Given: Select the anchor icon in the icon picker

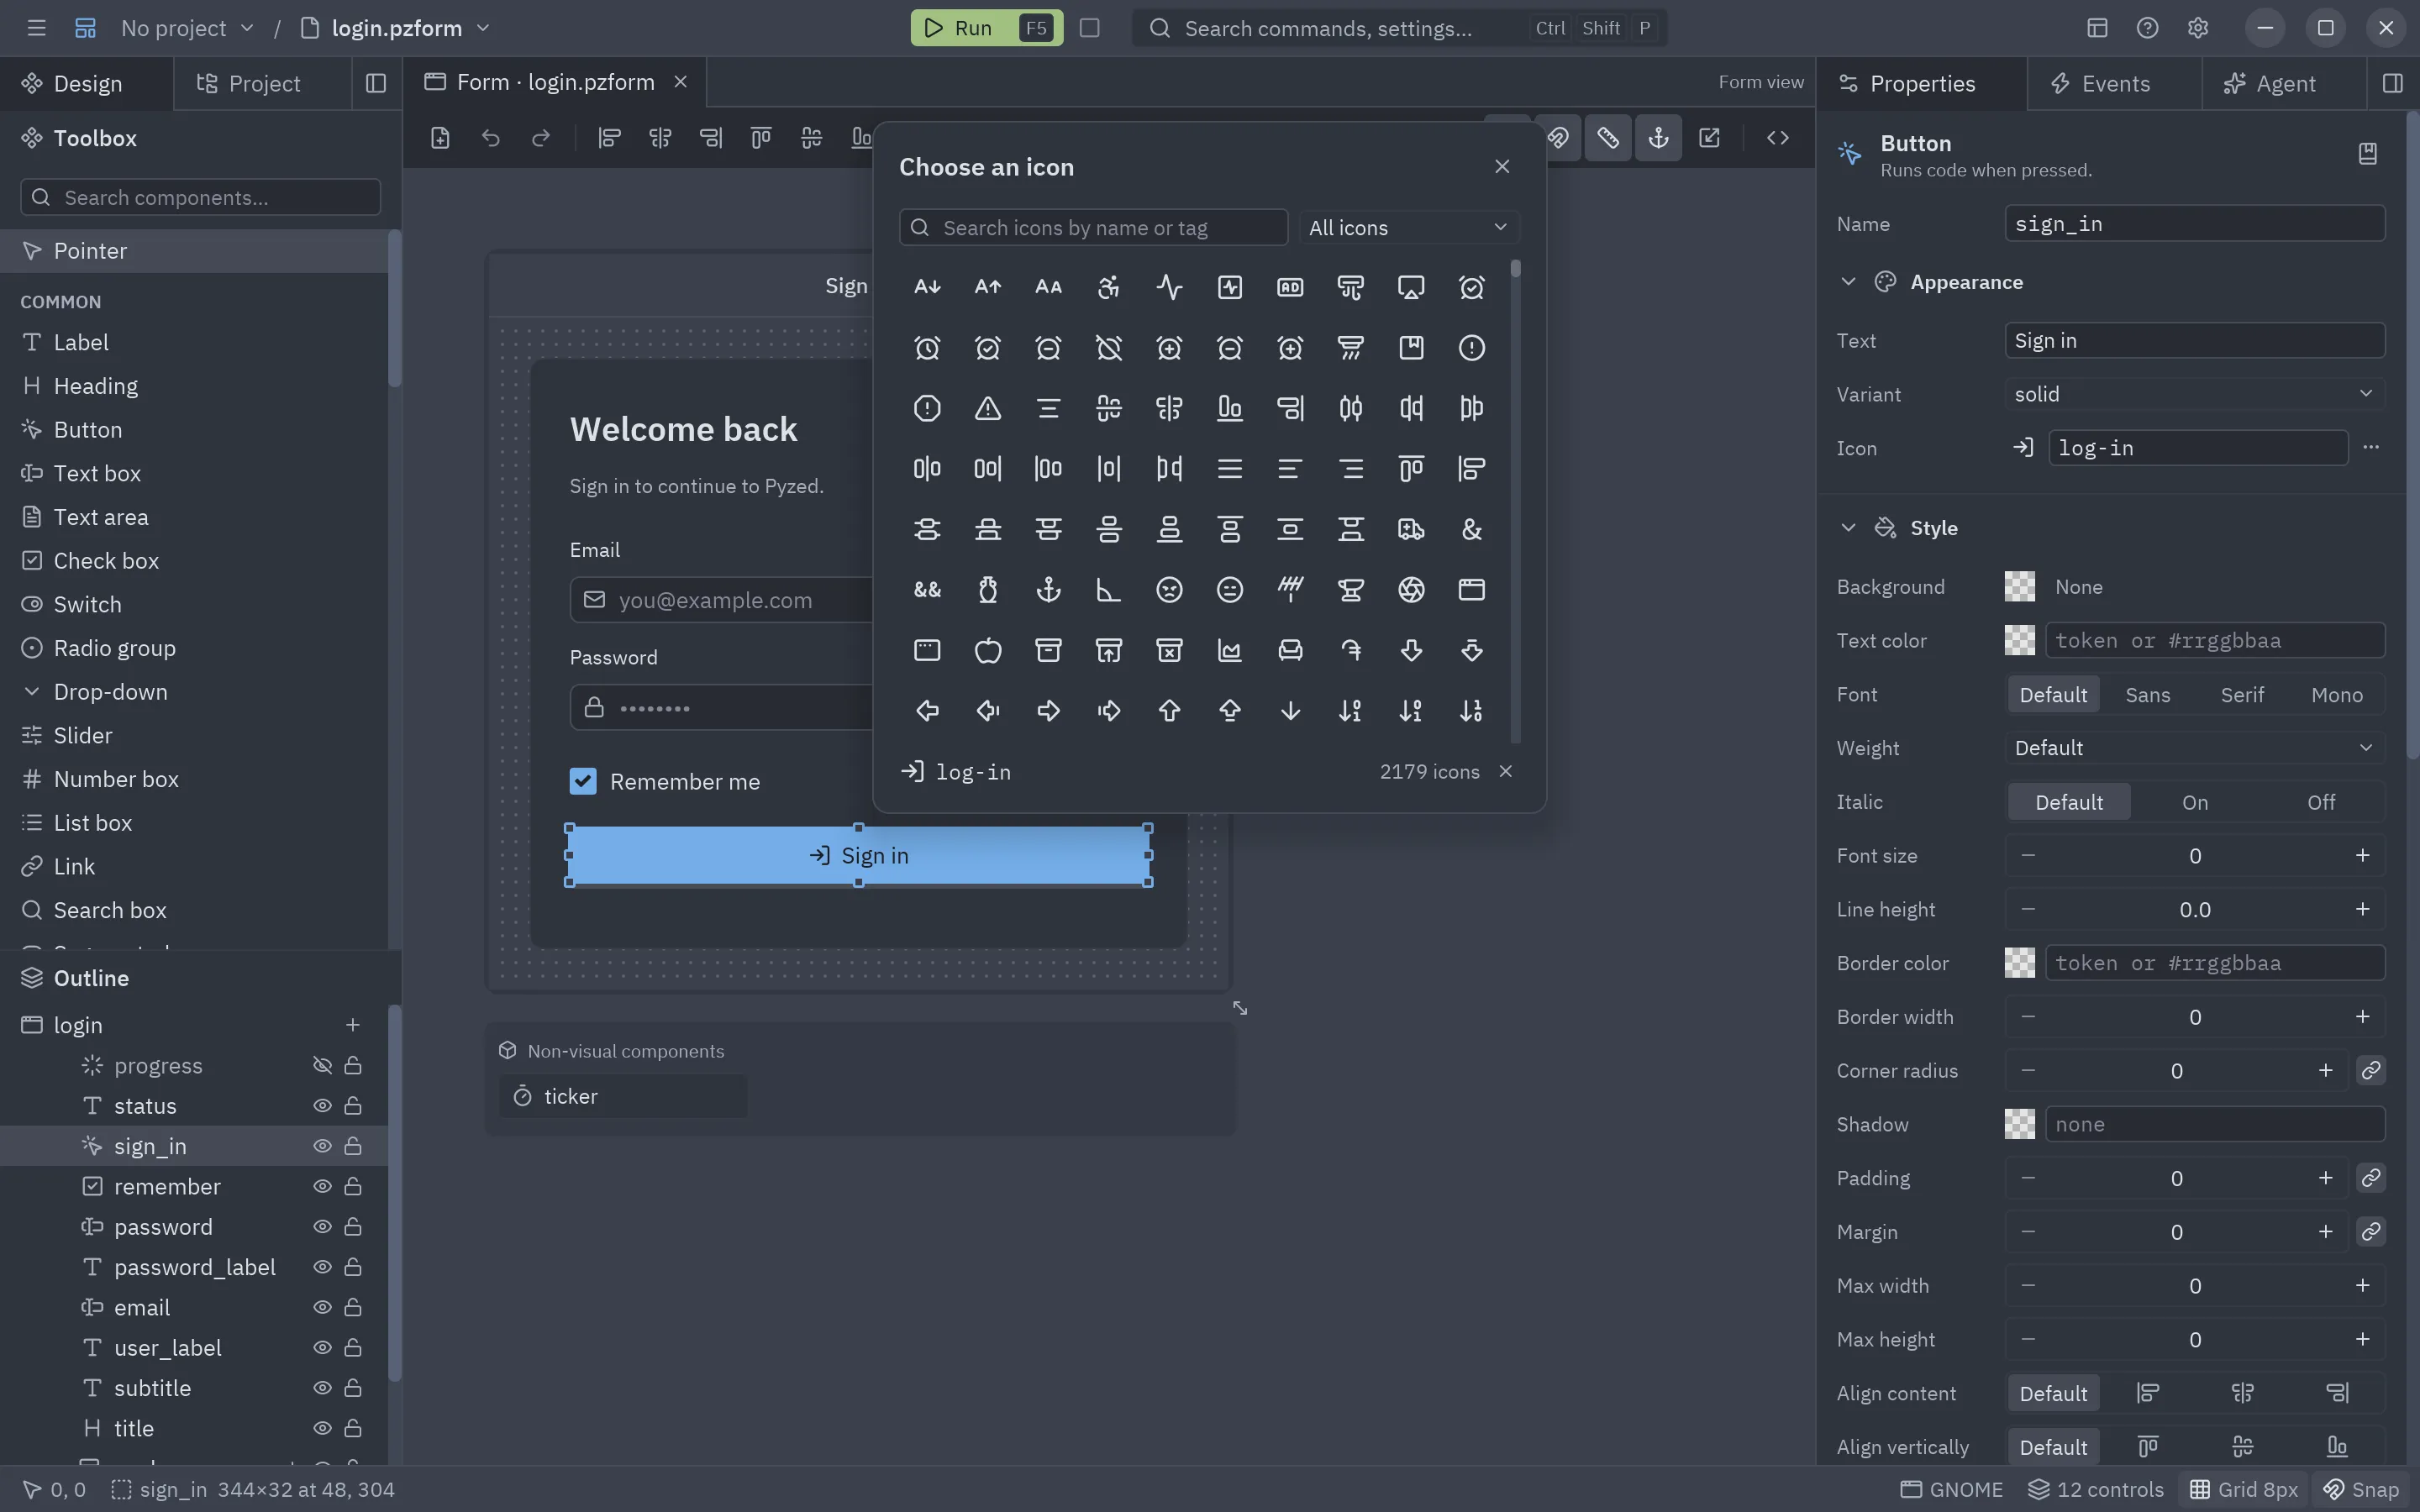Looking at the screenshot, I should click(1048, 590).
